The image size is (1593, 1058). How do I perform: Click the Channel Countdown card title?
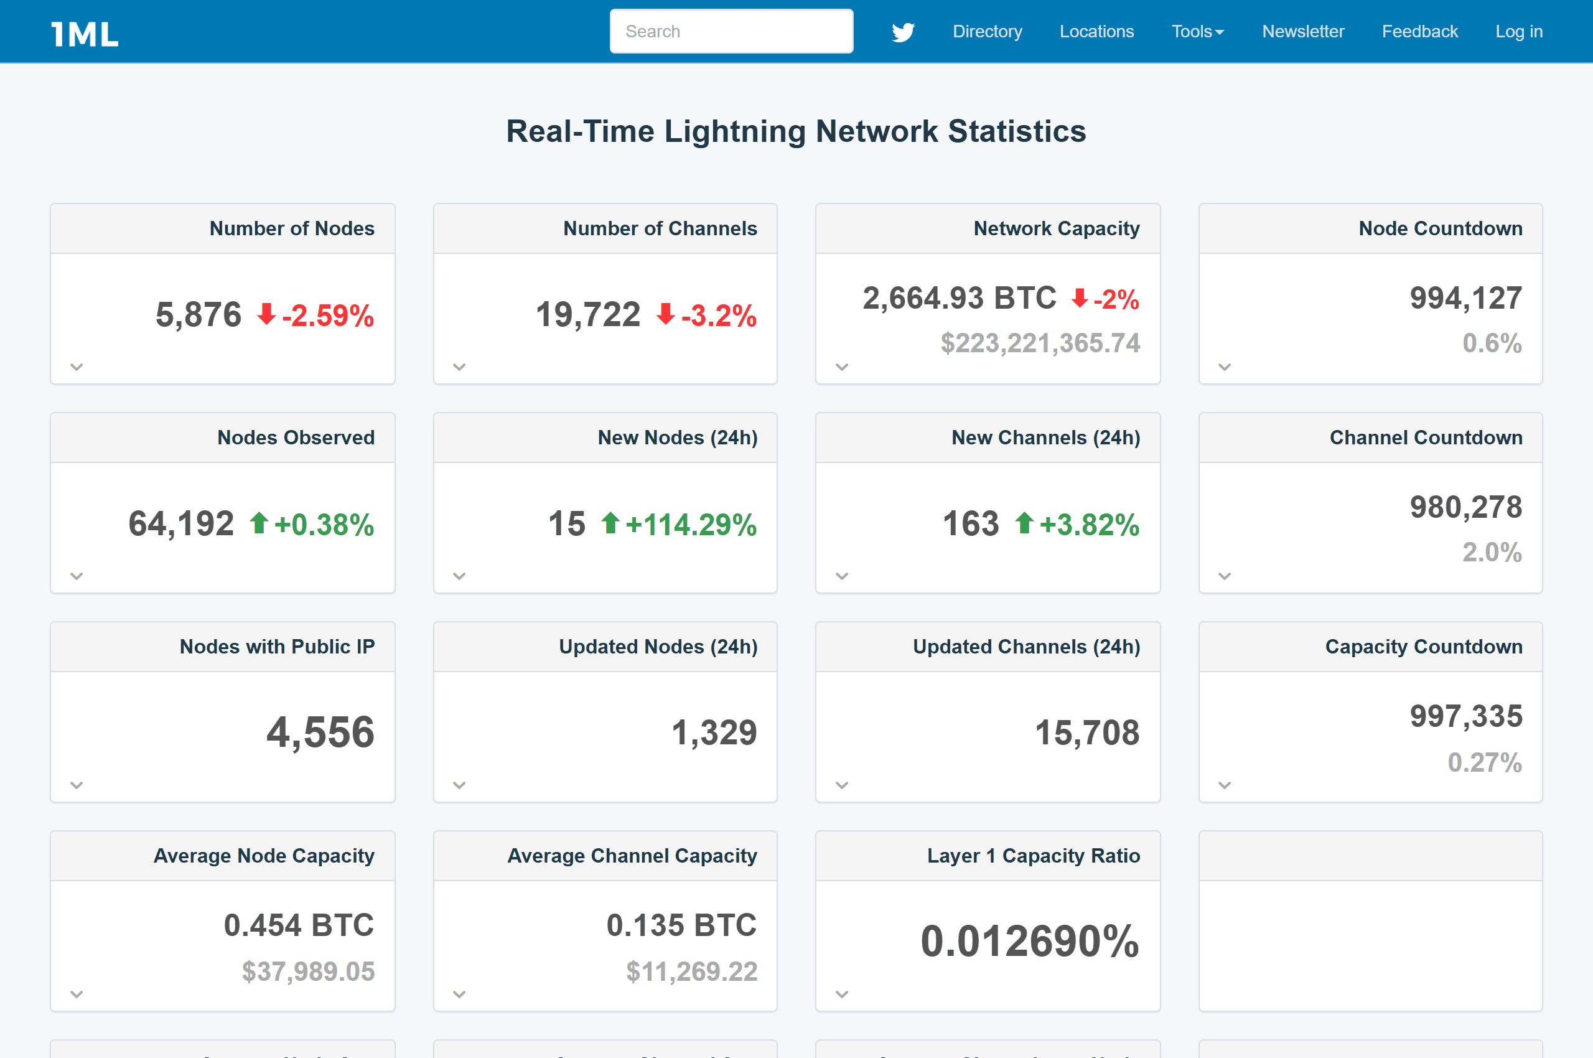tap(1426, 438)
